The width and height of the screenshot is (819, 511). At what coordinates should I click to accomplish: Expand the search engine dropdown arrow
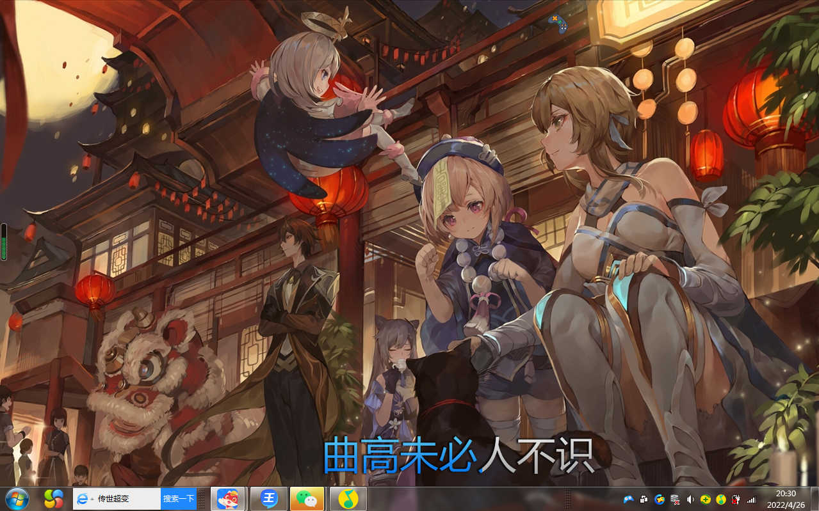point(92,499)
